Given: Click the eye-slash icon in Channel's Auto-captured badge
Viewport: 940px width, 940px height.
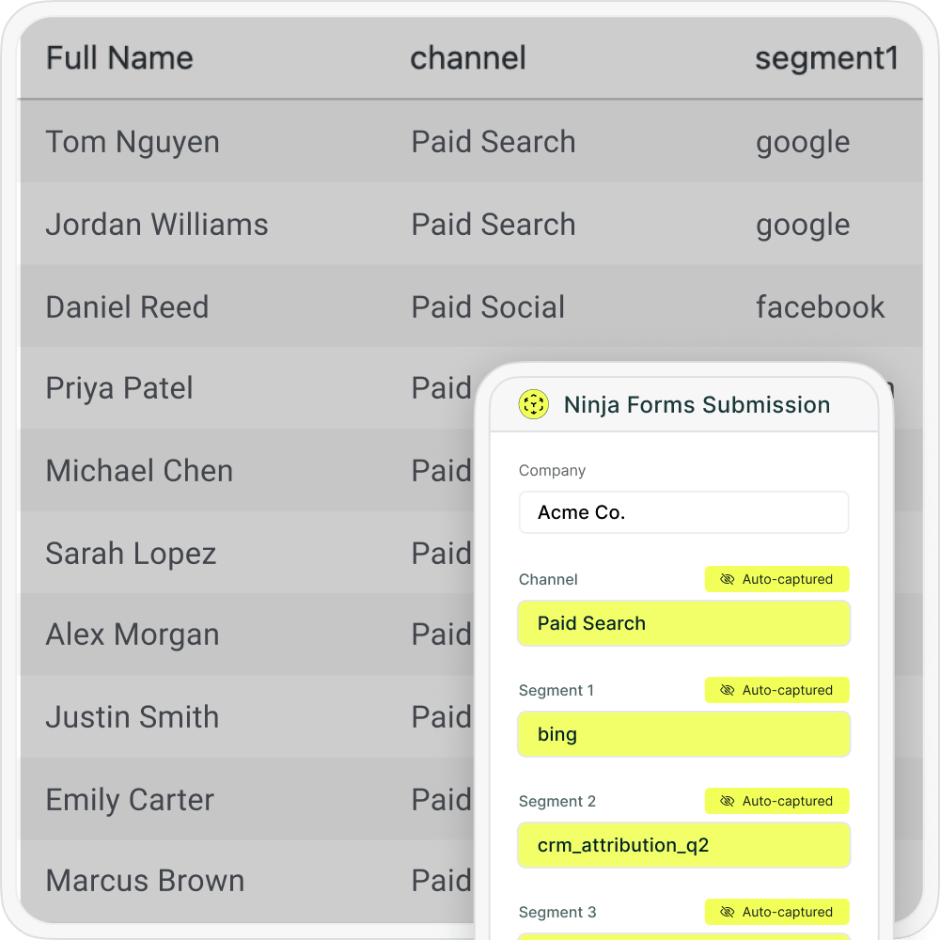Looking at the screenshot, I should point(727,579).
